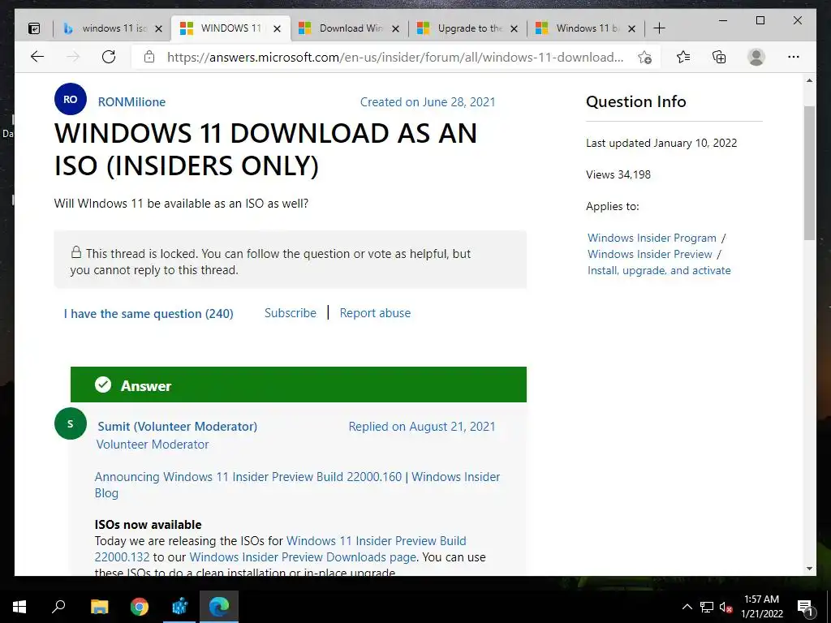The width and height of the screenshot is (831, 623).
Task: Open File Explorer from taskbar
Action: 99,607
